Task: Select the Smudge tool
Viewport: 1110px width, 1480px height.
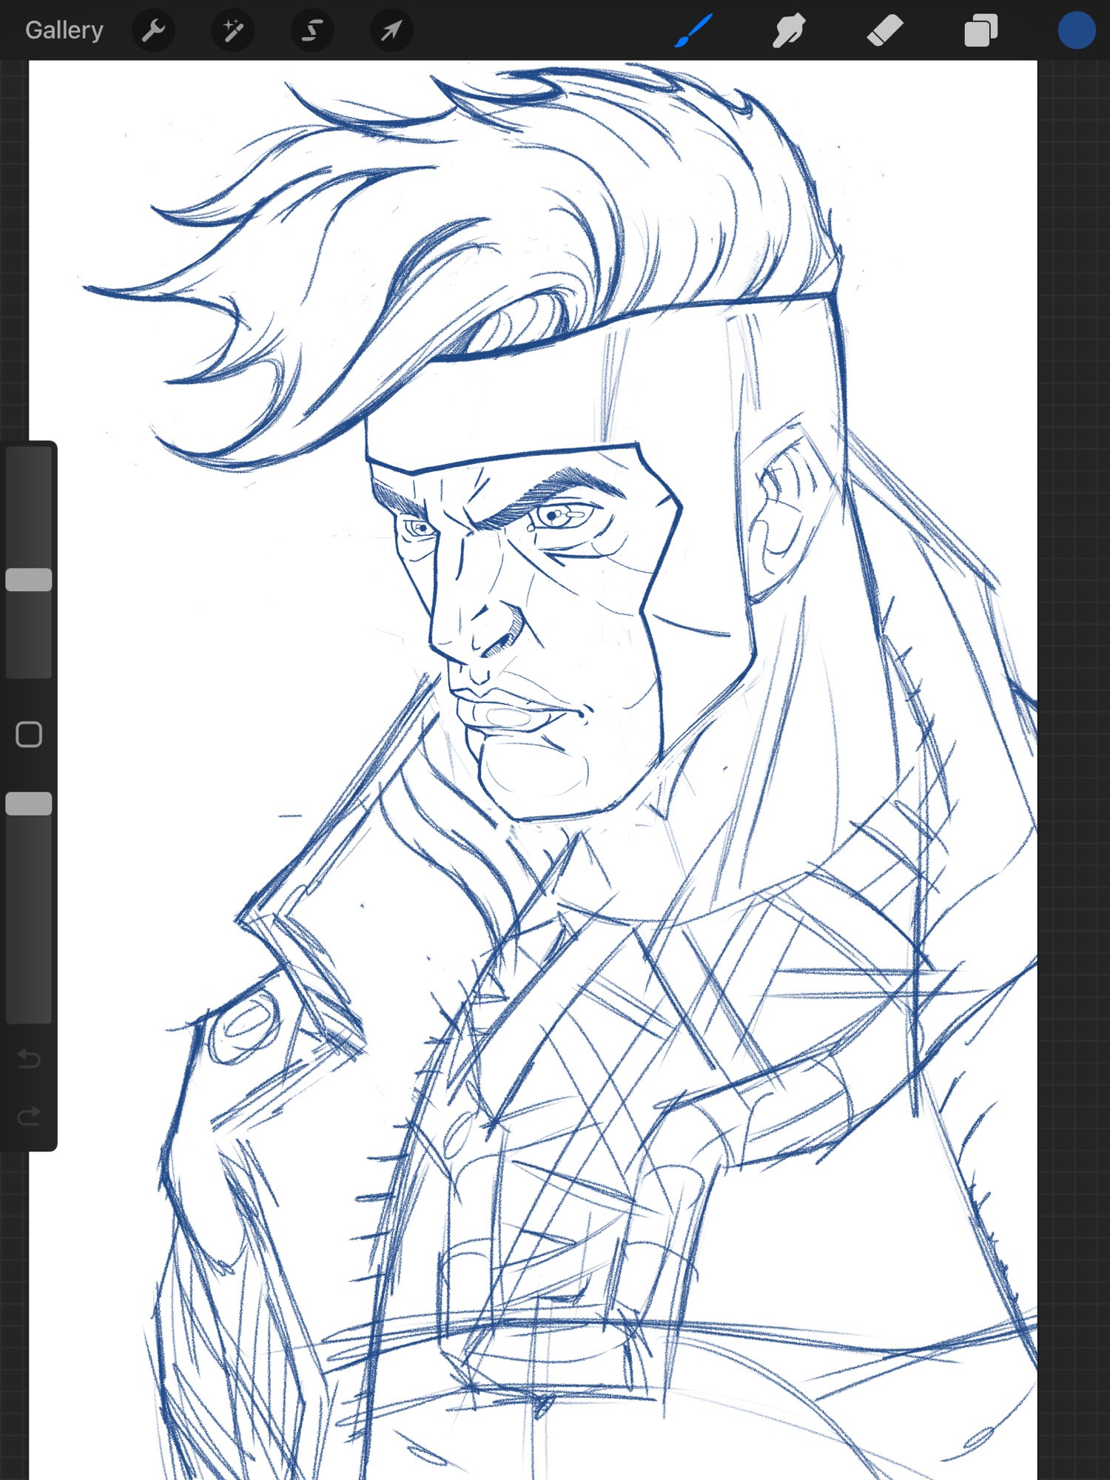Action: point(789,30)
